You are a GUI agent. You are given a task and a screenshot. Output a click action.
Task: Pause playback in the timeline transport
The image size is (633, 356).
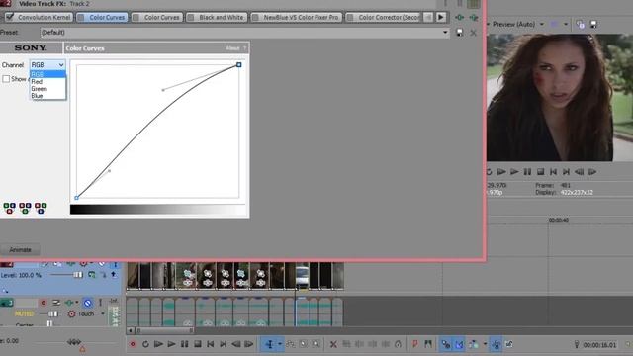[185, 344]
